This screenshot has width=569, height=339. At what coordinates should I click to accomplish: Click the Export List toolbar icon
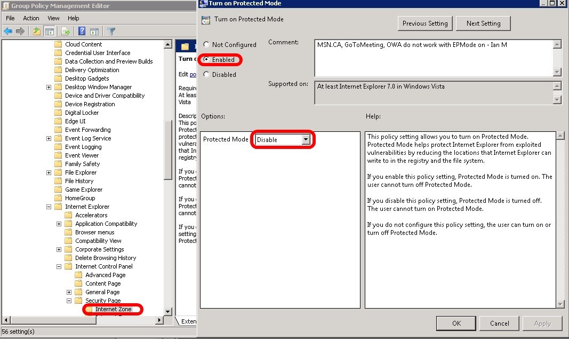tap(65, 31)
